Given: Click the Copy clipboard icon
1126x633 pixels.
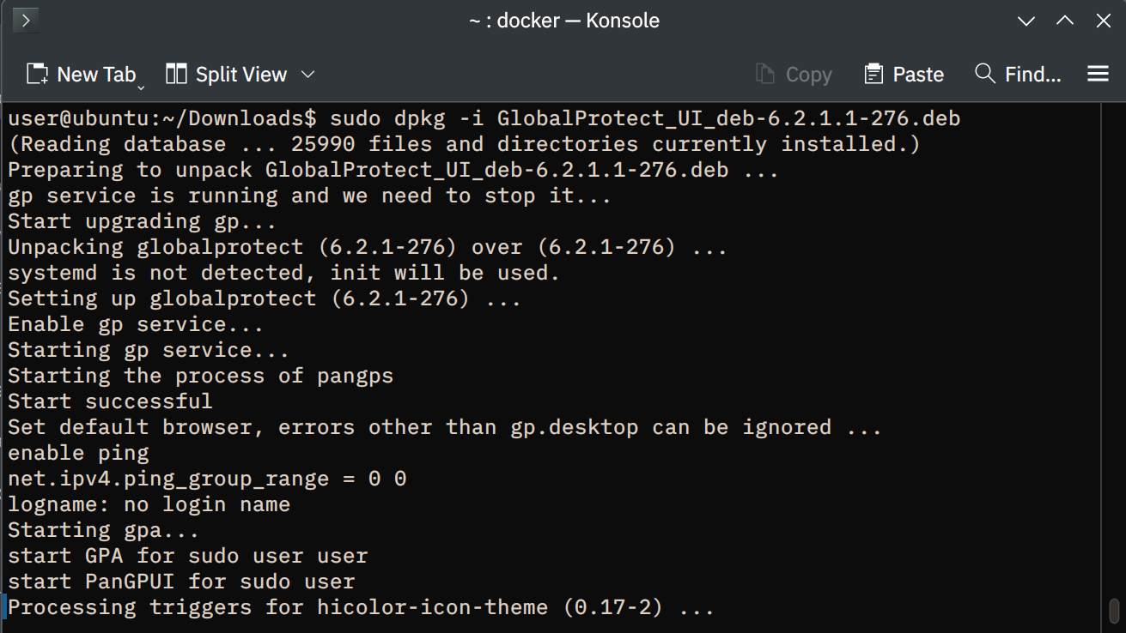Looking at the screenshot, I should click(x=765, y=75).
